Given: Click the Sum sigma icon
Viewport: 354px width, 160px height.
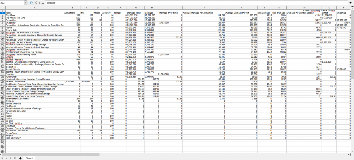Looking at the screenshot, I should 36,2.
